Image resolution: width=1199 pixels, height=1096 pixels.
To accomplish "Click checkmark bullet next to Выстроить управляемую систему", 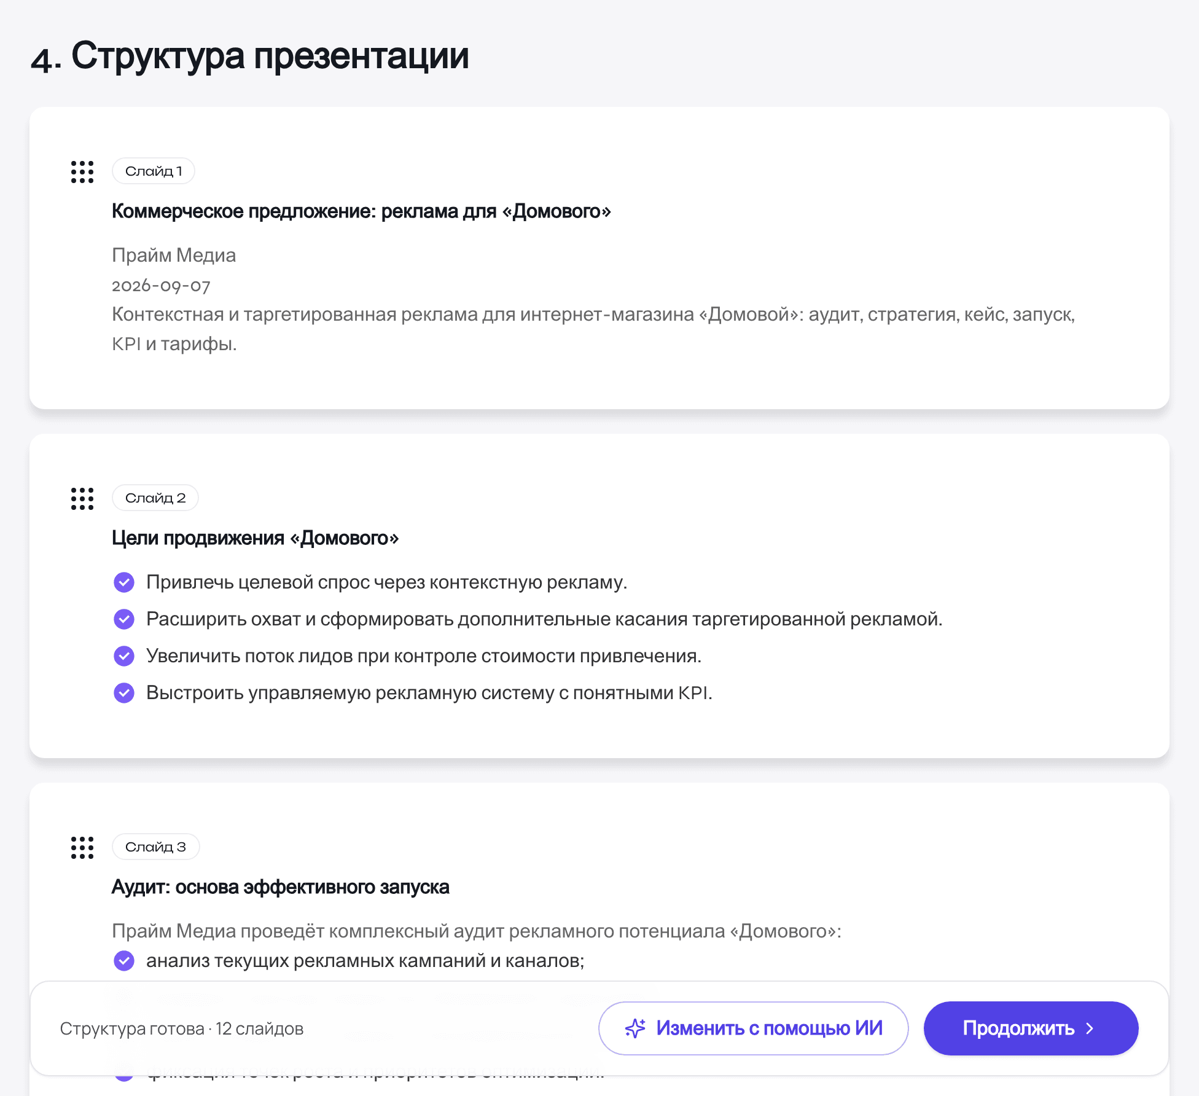I will [x=124, y=692].
